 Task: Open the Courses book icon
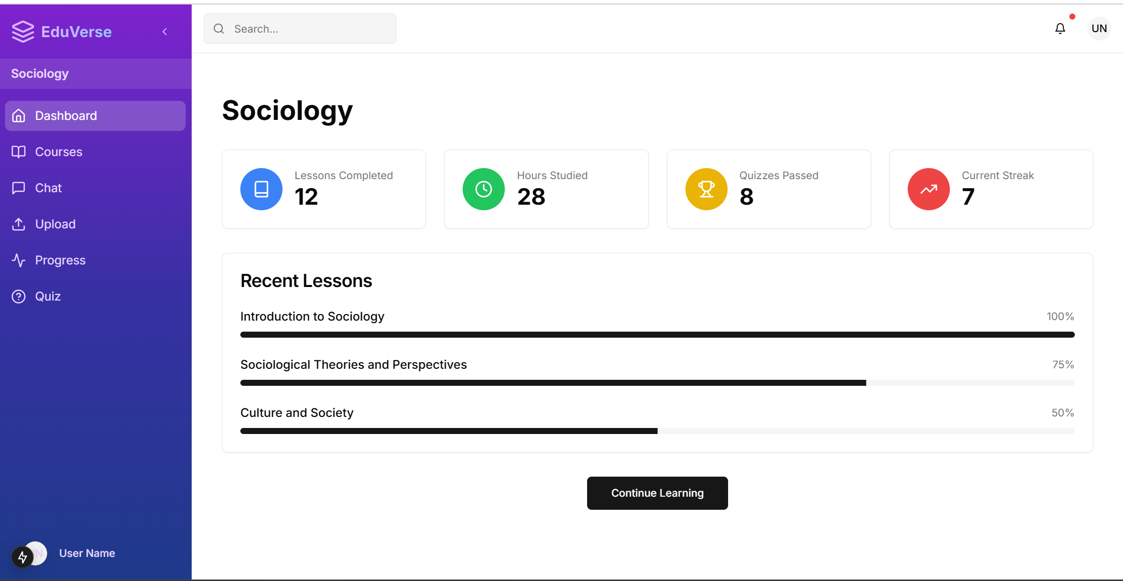(19, 152)
